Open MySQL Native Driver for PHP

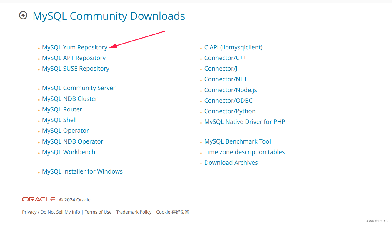(245, 122)
